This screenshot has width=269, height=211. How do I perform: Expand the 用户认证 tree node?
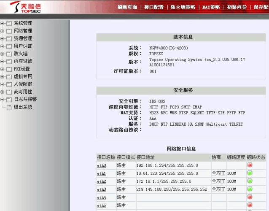[2, 46]
